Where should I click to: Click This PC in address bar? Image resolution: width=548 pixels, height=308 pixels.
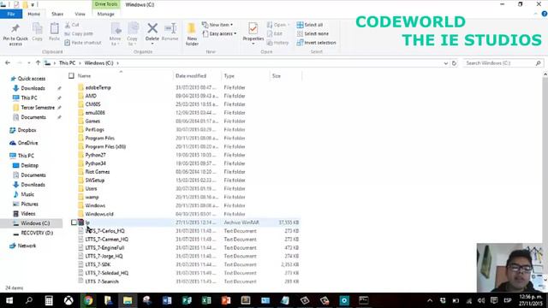tap(67, 62)
